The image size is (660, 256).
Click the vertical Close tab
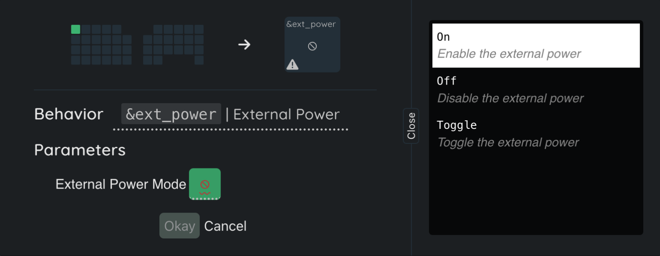(x=411, y=126)
